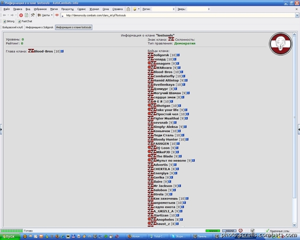Image resolution: width=300 pixels, height=240 pixels.
Task: Click the Forward arrow in navigation toolbar
Action: click(x=12, y=15)
